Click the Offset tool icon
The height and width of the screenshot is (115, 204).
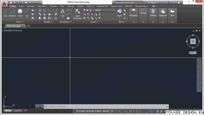point(56,18)
